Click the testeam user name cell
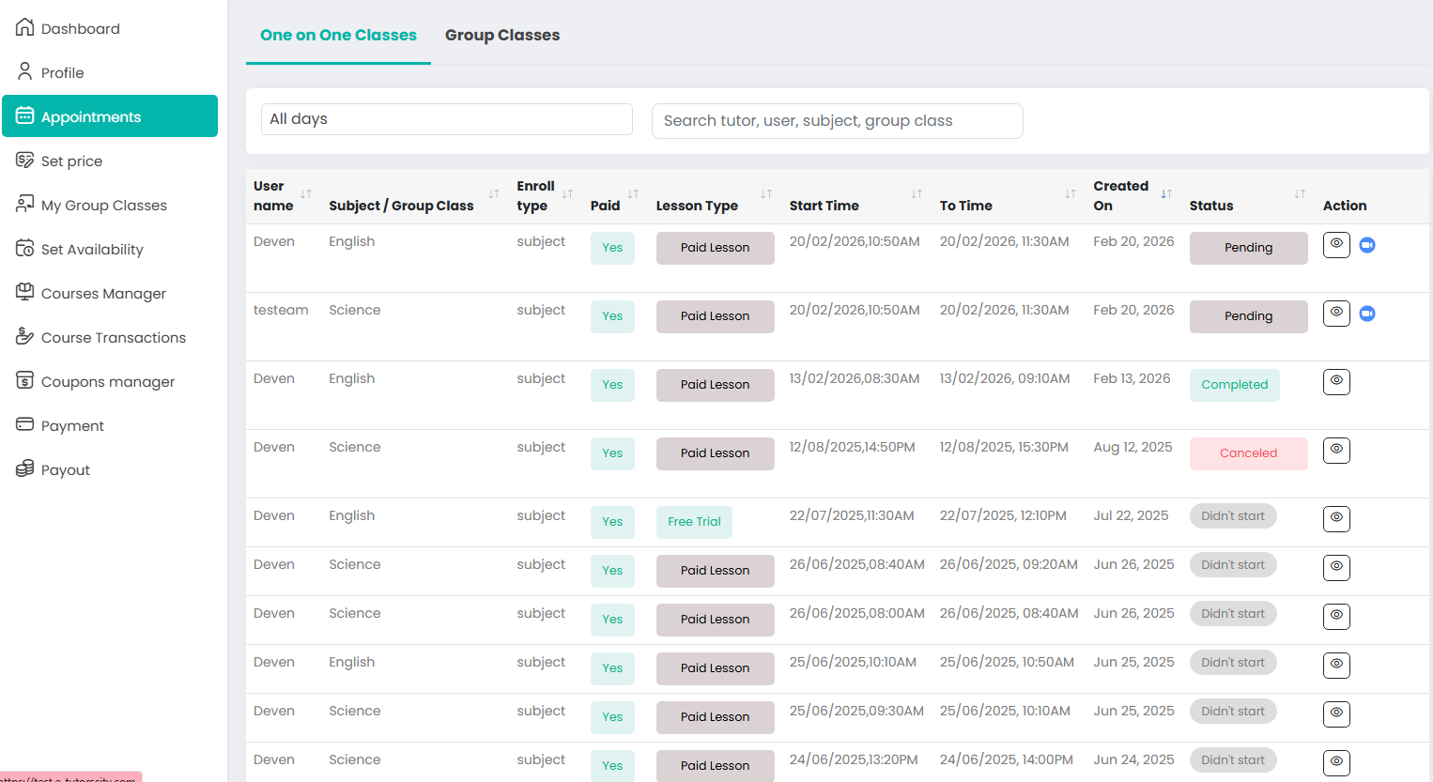The height and width of the screenshot is (782, 1433). (281, 310)
